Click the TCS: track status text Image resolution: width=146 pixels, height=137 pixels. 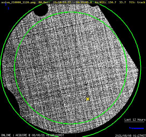tap(137, 2)
